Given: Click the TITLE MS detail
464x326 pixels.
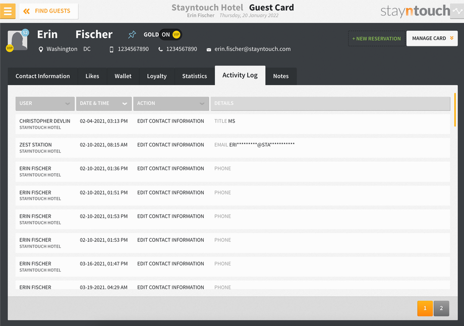Looking at the screenshot, I should point(224,121).
